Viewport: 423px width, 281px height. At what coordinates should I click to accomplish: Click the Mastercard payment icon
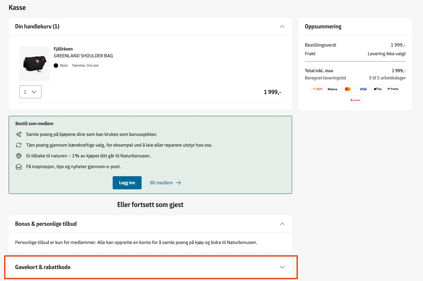[348, 89]
